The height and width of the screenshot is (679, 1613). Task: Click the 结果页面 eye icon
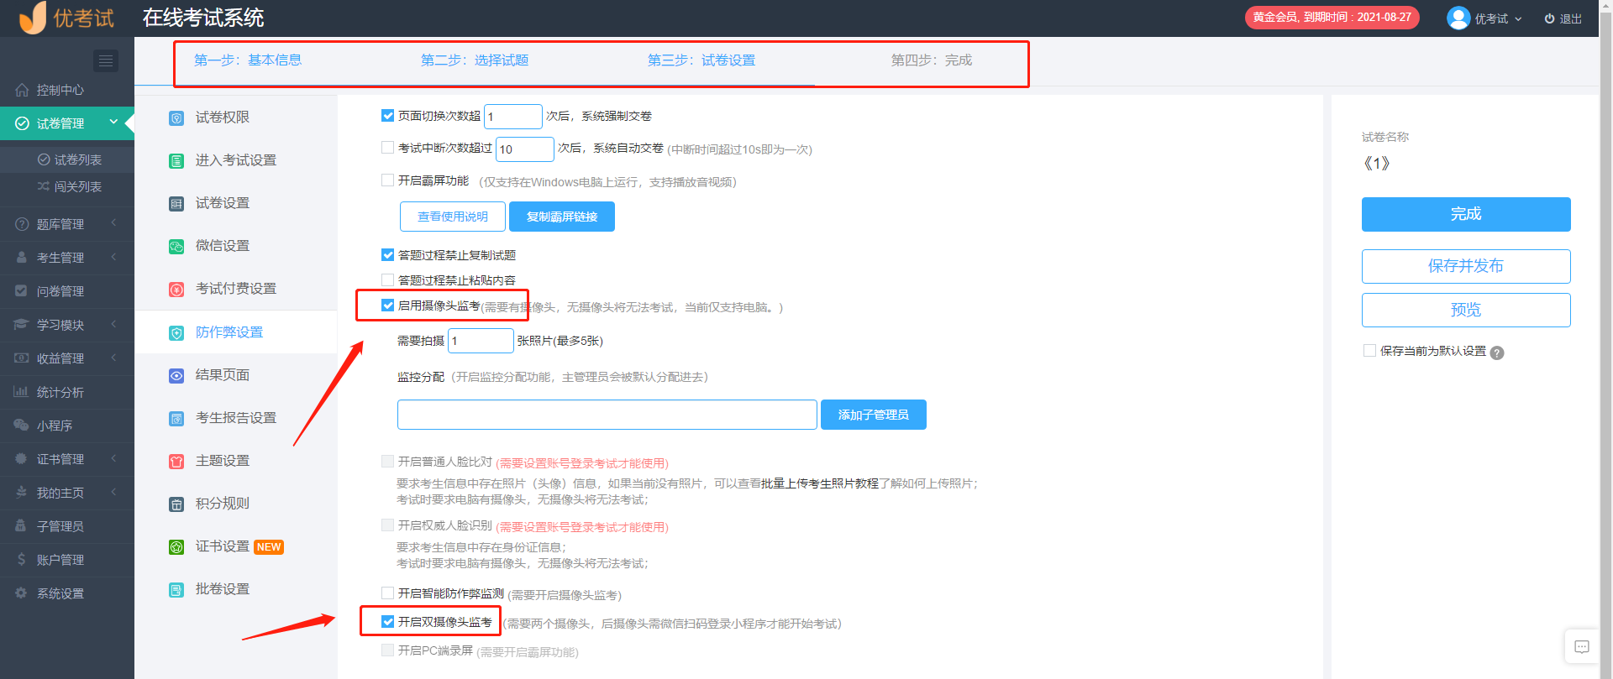pos(176,376)
